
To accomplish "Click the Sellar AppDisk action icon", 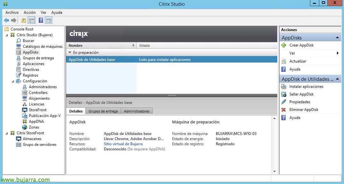I will 284,94.
